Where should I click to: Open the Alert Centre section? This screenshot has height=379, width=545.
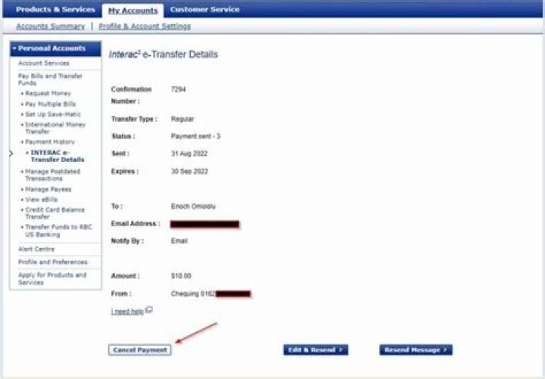pos(36,249)
